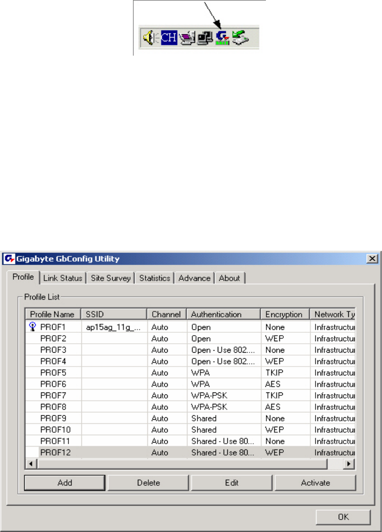
Task: Click the computer connection tray icon beside CH
Action: pyautogui.click(x=188, y=38)
